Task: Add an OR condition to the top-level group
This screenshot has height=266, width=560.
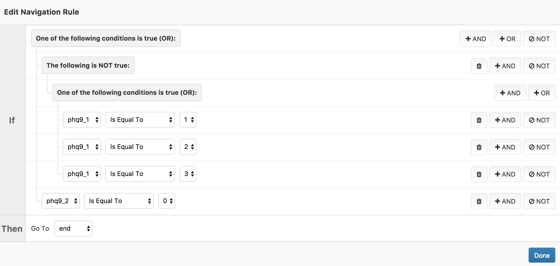Action: click(x=507, y=39)
